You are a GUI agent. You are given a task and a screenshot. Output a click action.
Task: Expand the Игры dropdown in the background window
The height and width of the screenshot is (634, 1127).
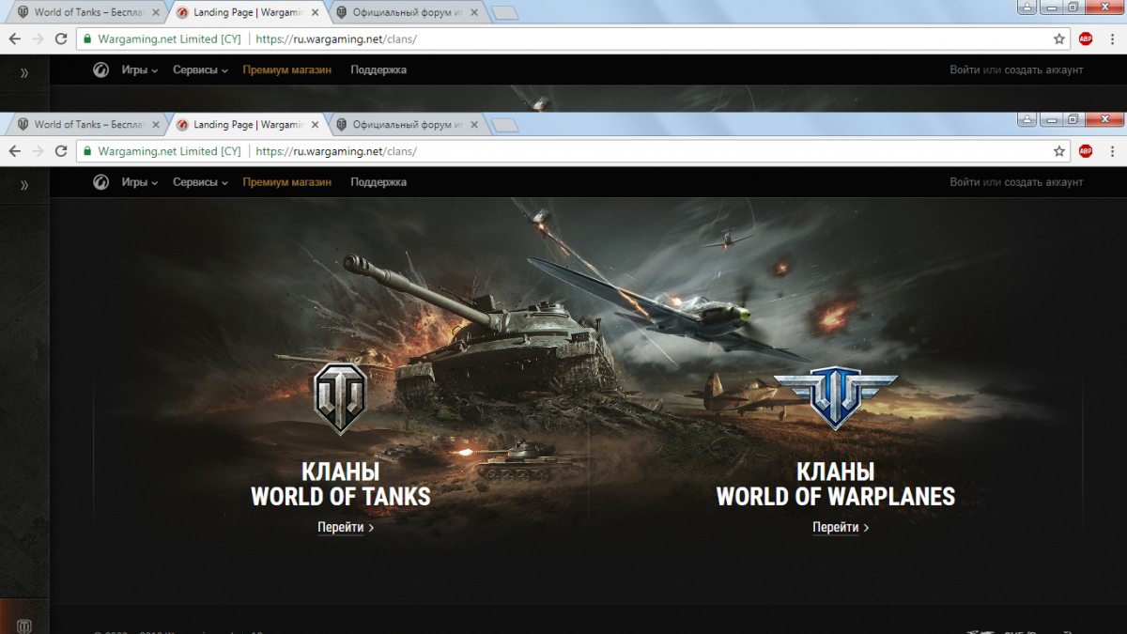(139, 70)
